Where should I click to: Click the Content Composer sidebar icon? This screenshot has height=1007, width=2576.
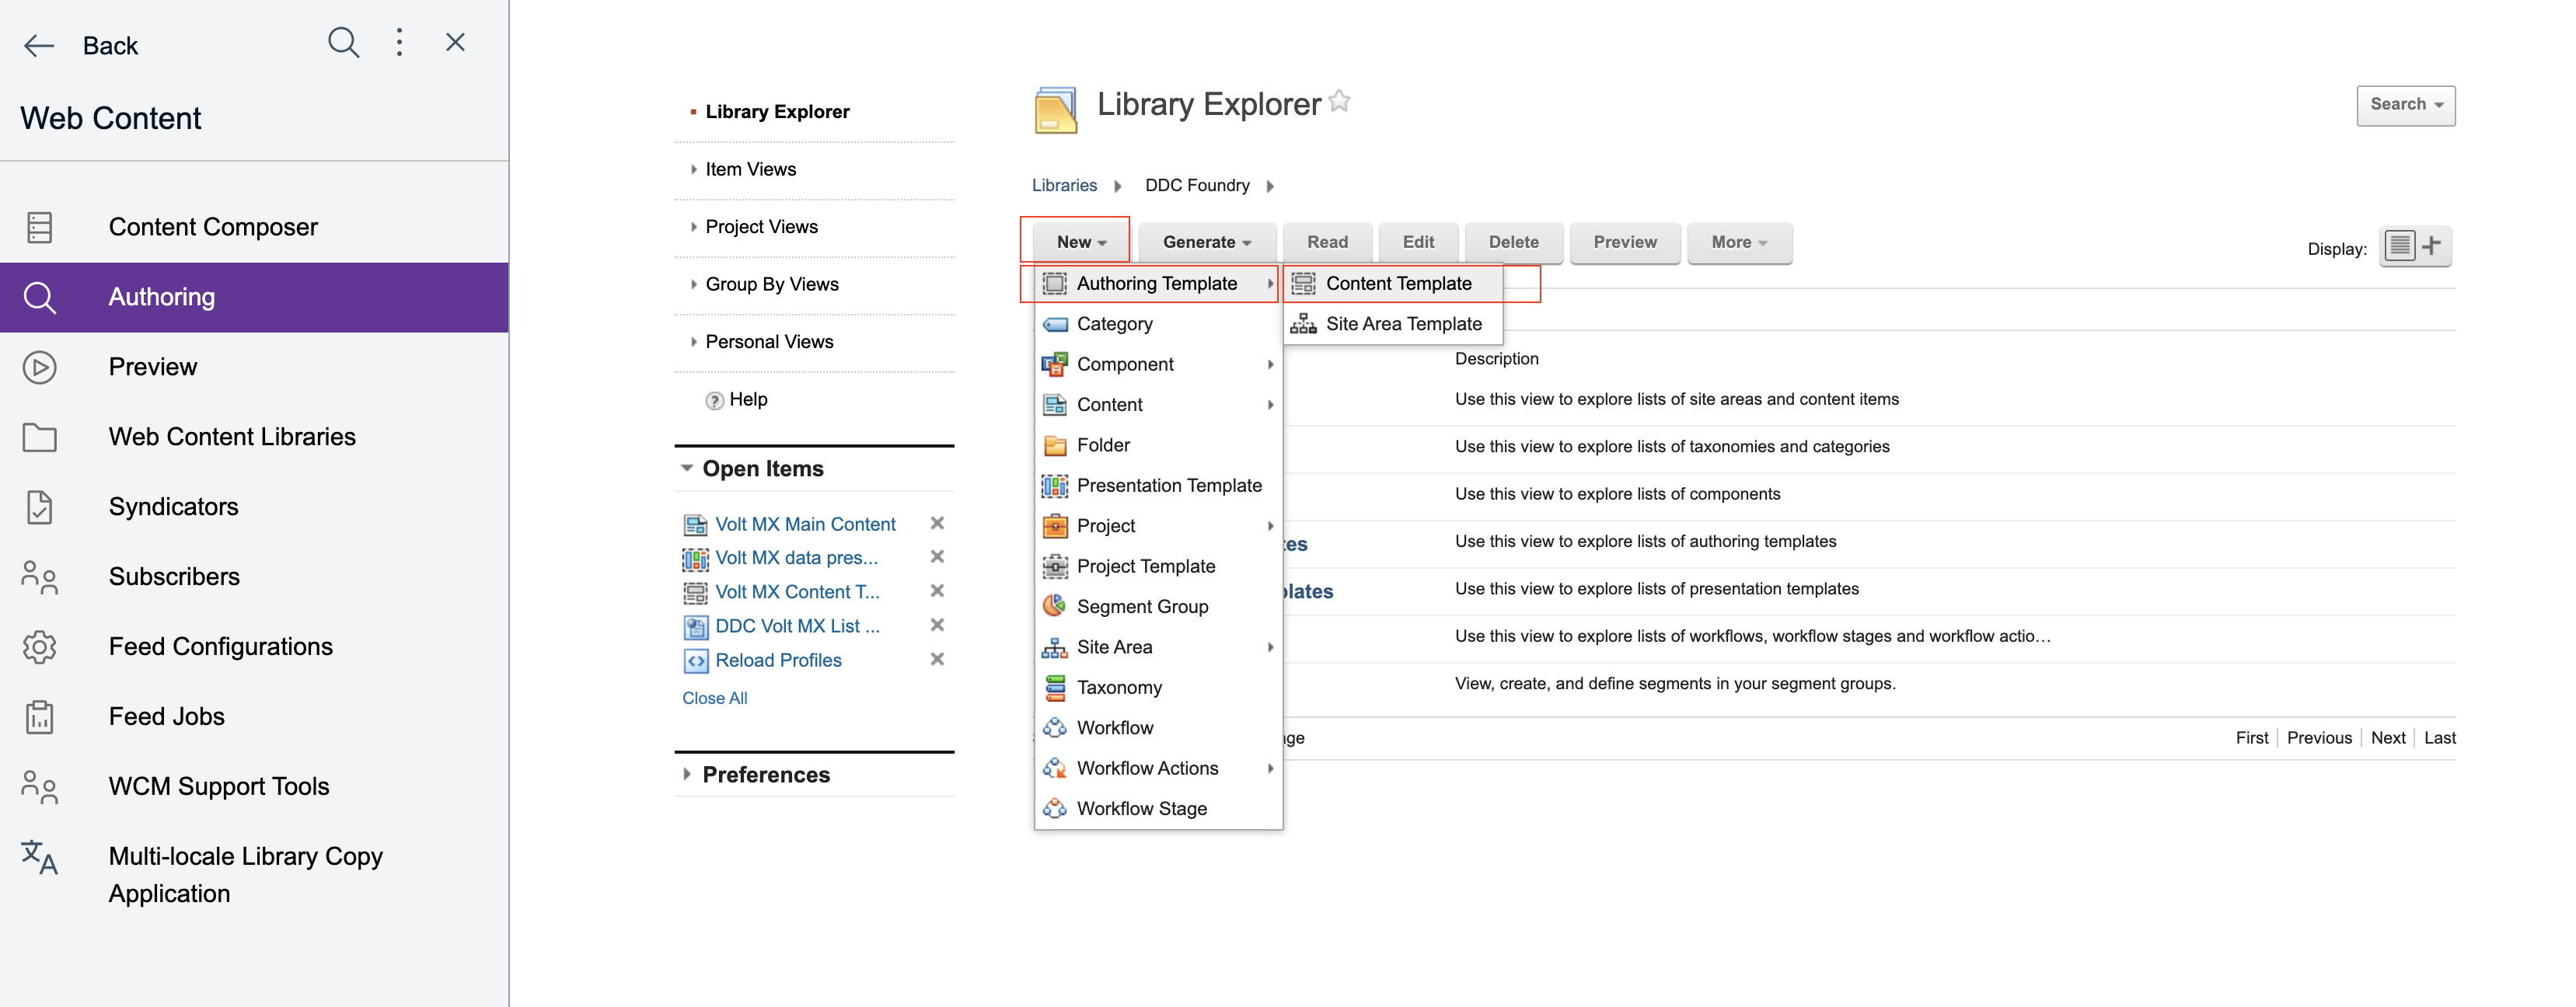point(39,227)
